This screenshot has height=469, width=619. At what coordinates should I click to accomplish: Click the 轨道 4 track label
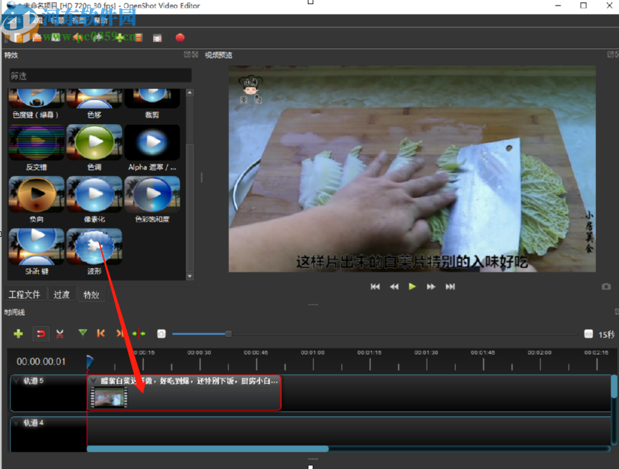click(x=33, y=423)
